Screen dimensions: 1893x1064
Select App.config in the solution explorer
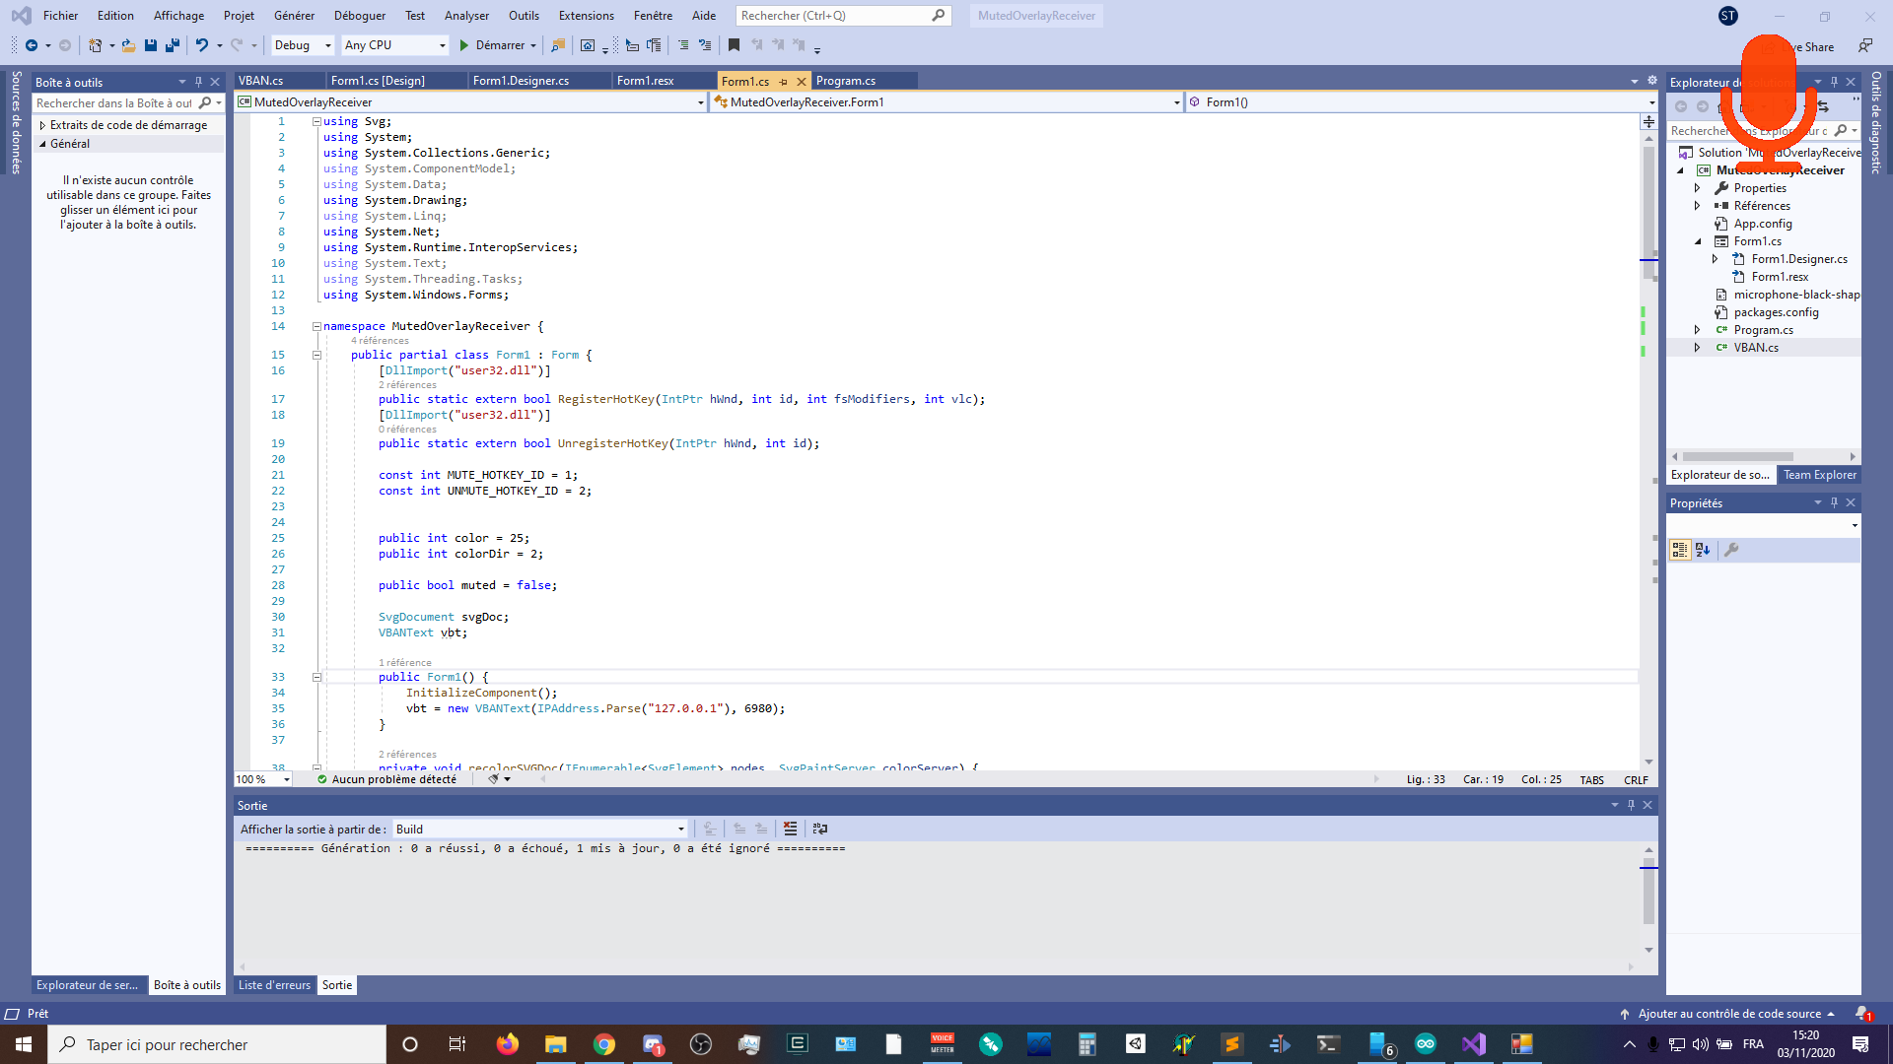click(x=1763, y=224)
